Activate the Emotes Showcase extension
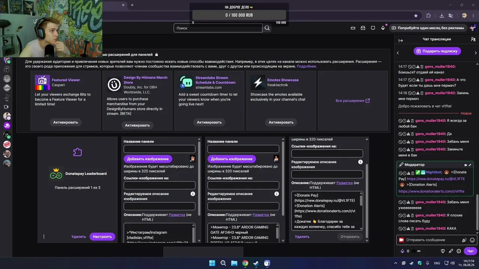Image resolution: width=479 pixels, height=269 pixels. (281, 122)
